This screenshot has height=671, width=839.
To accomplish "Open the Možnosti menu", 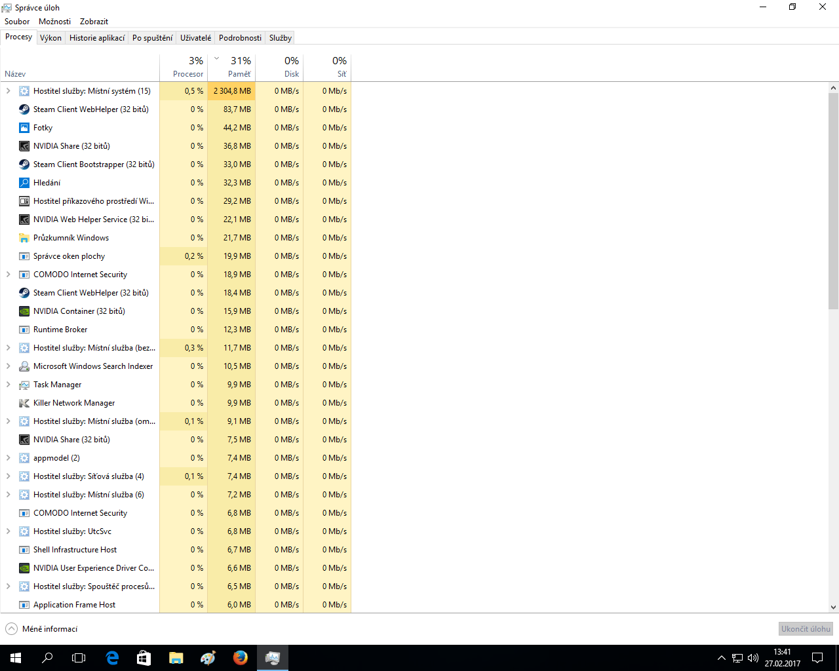I will (54, 22).
